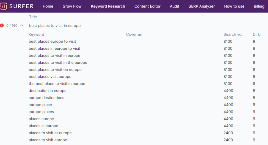Click the red alert icon beside 0 / 160
Viewport: 268px width, 145px height.
click(x=2, y=26)
